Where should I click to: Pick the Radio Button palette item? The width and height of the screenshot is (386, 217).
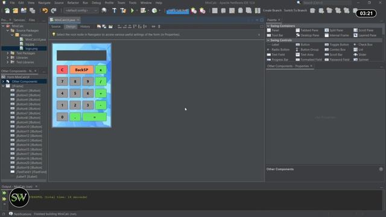[278, 49]
